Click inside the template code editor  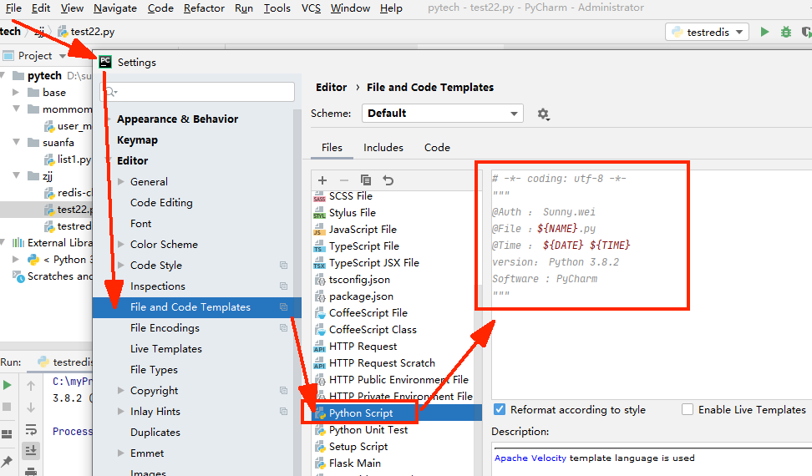652,285
